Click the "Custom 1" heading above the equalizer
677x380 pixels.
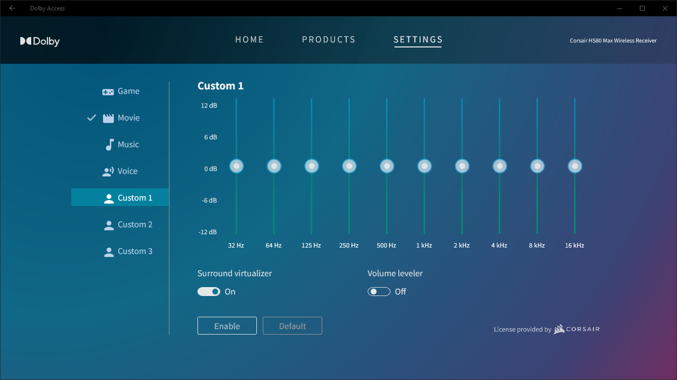221,85
